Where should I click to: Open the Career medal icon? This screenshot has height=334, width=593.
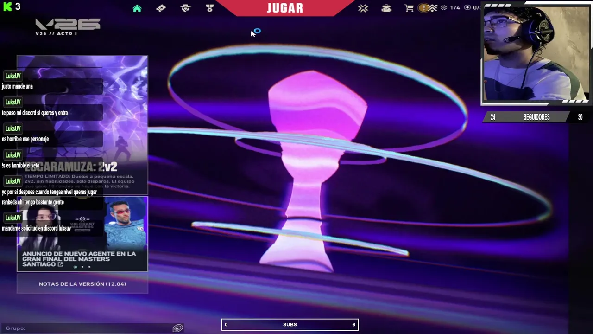(209, 8)
